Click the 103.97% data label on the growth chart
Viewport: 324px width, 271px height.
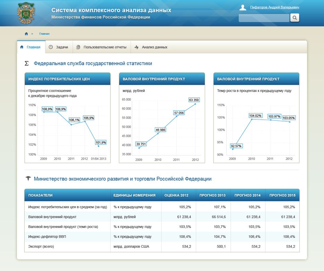(x=274, y=116)
